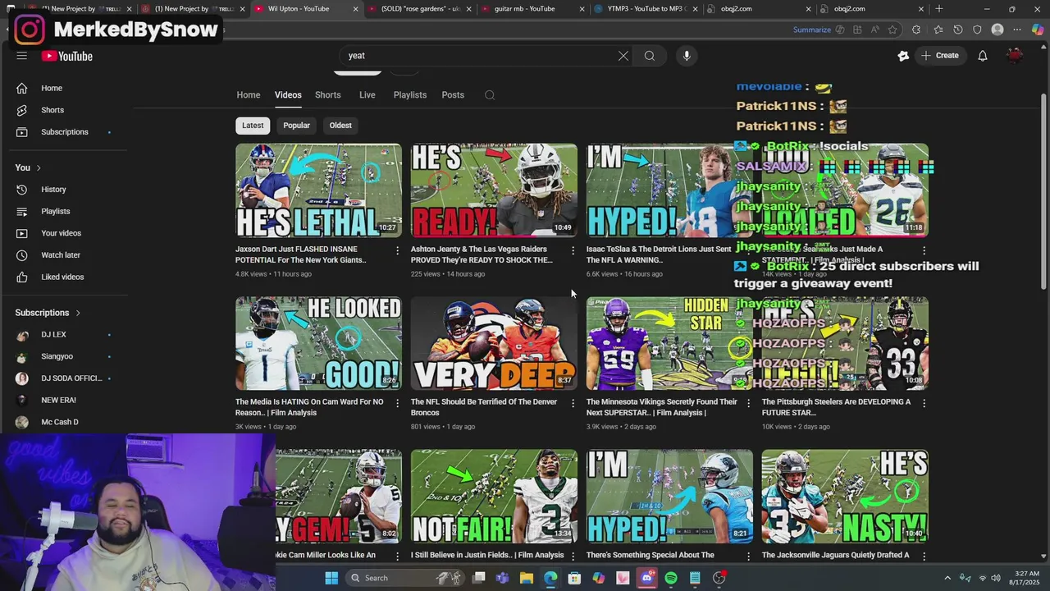
Task: Go to the YouTube logo homepage
Action: click(67, 56)
